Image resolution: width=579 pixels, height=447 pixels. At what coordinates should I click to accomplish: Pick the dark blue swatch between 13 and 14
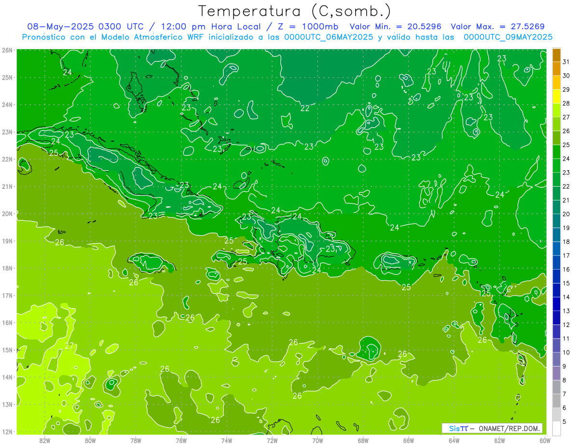[x=556, y=304]
